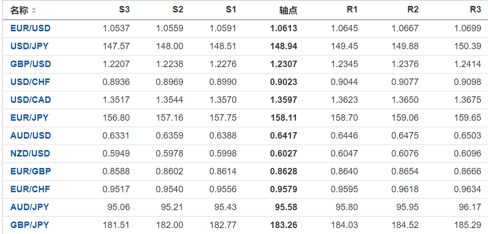The height and width of the screenshot is (234, 488).
Task: Open the USD/CHF currency pair link
Action: [x=30, y=82]
